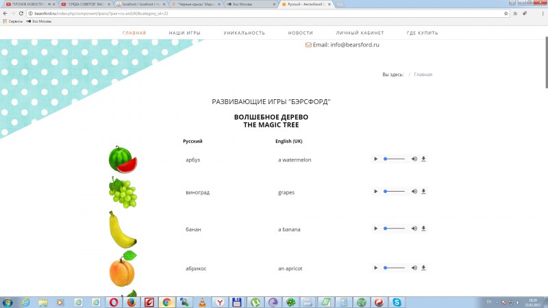
Task: Click the watermelon picture
Action: (x=123, y=159)
